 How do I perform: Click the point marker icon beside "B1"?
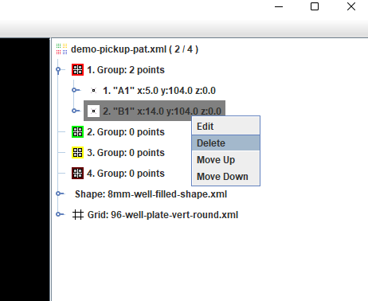click(93, 111)
